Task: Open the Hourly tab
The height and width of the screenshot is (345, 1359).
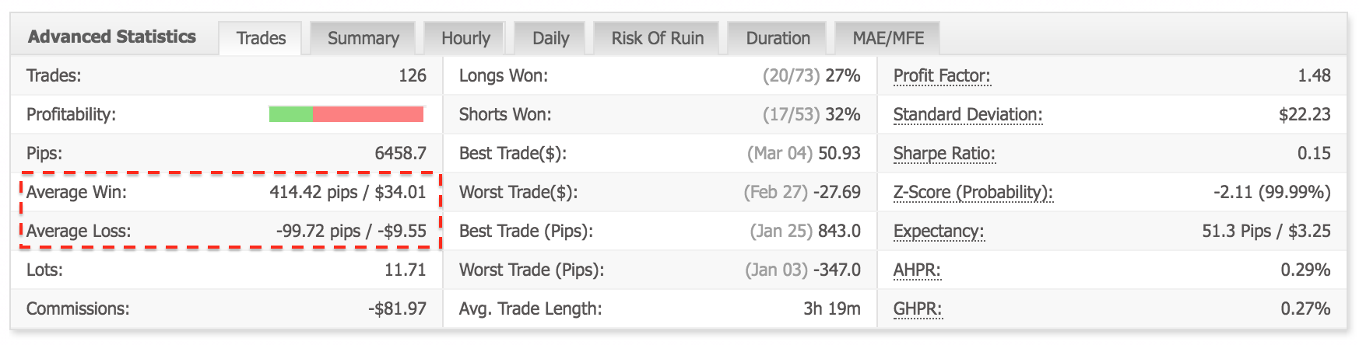Action: pos(465,38)
